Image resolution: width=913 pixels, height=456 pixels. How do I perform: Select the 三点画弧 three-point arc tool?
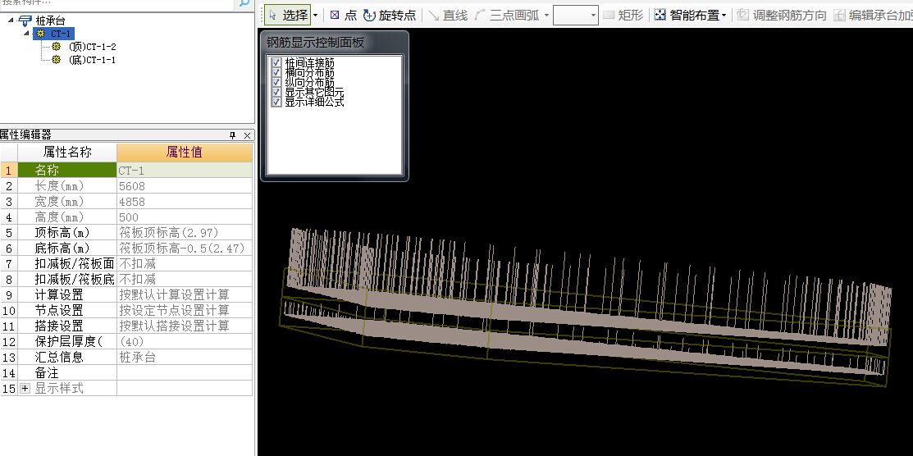[507, 15]
